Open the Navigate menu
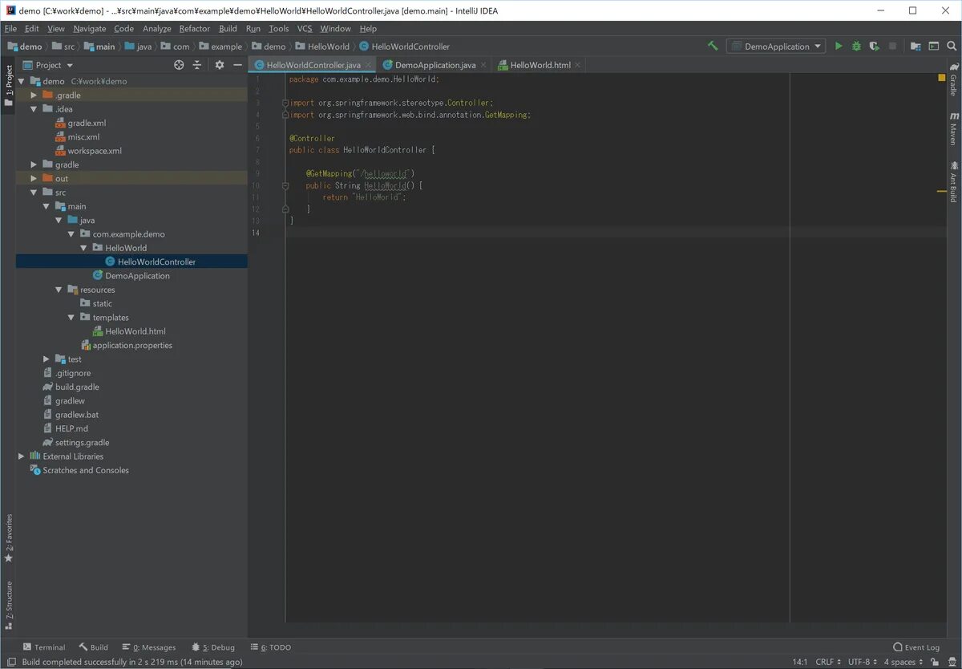Viewport: 962px width, 669px height. (90, 28)
